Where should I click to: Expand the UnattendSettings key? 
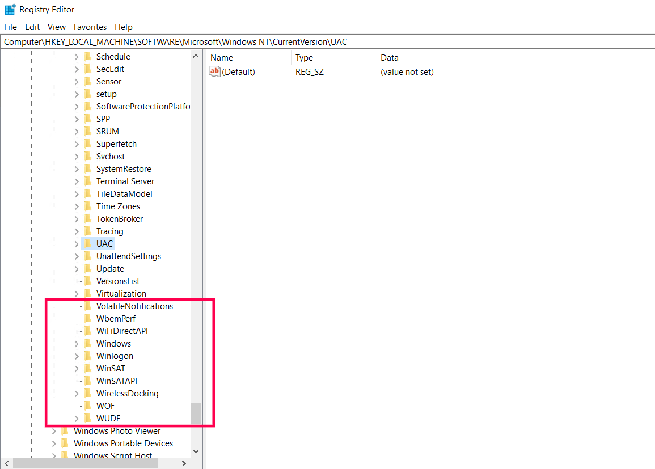77,256
